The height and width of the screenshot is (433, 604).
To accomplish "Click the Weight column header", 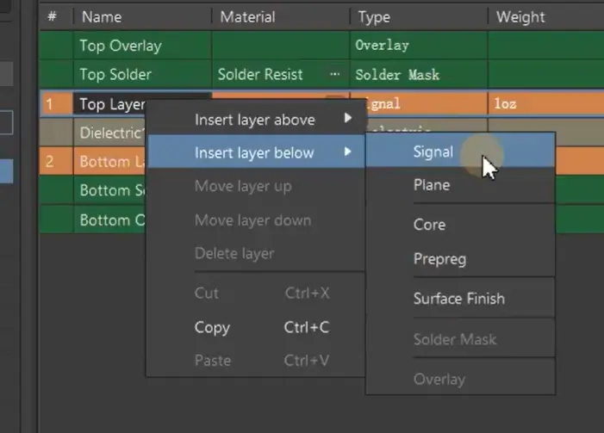I will (x=520, y=16).
